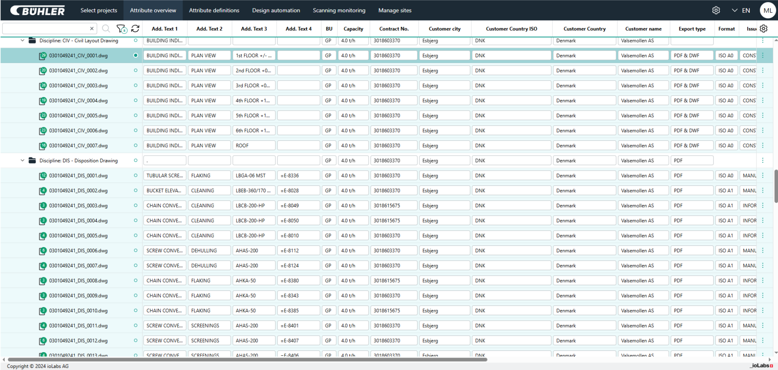Click the search magnifier icon
Viewport: 778px width, 370px height.
tap(106, 29)
